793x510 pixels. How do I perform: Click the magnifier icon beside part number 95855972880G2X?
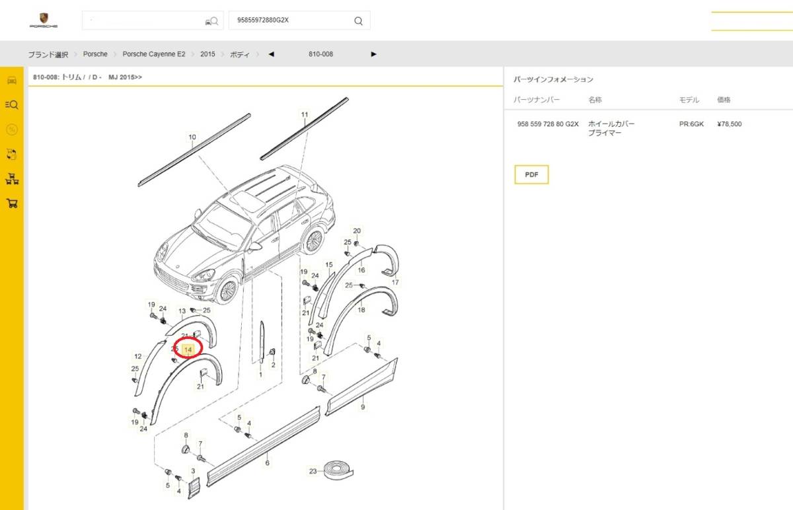pyautogui.click(x=358, y=20)
